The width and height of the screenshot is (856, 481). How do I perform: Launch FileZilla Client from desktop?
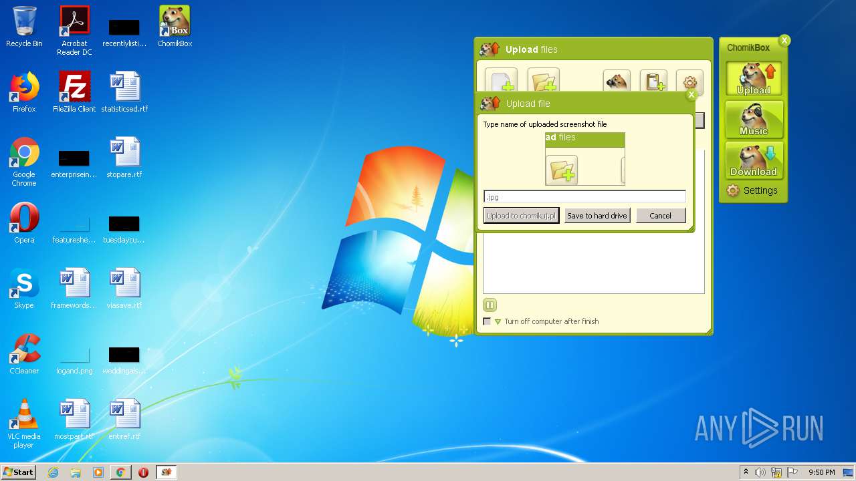[74, 93]
